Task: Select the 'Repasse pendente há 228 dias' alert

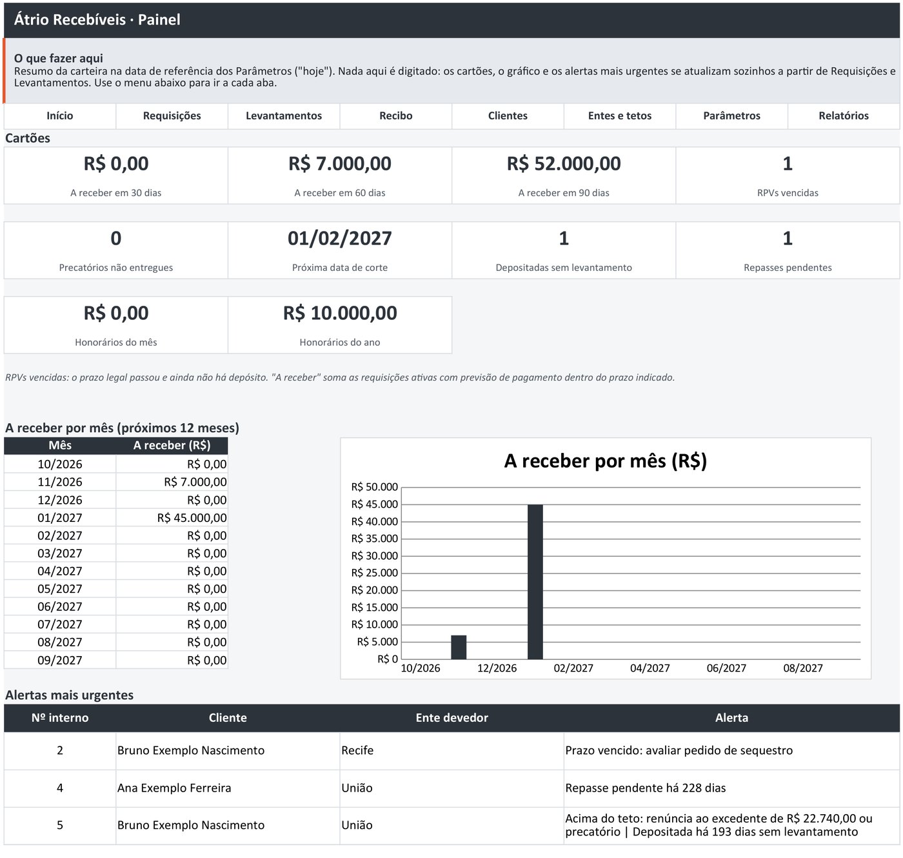Action: pyautogui.click(x=732, y=788)
